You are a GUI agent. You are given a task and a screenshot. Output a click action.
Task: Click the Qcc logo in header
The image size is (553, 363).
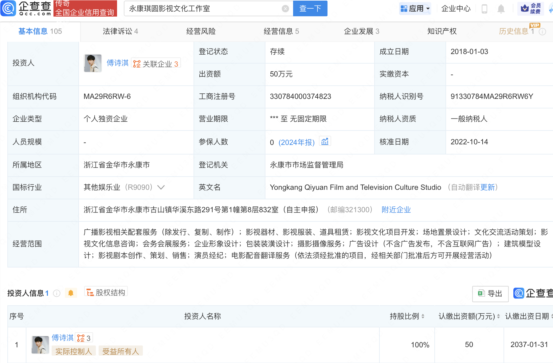click(x=26, y=8)
